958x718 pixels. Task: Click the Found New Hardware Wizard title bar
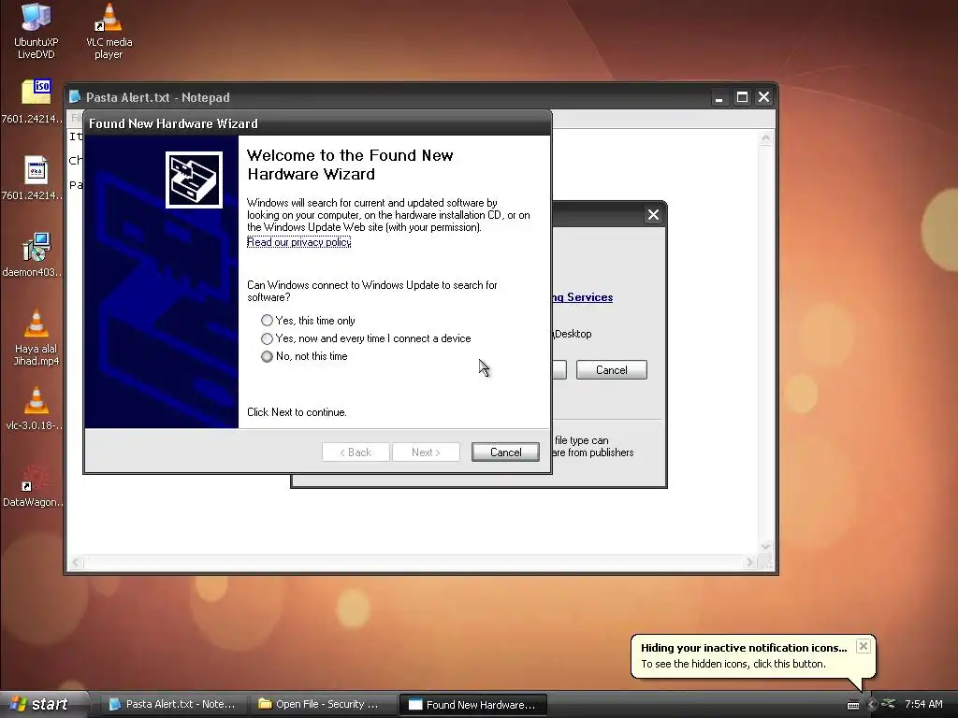(317, 123)
